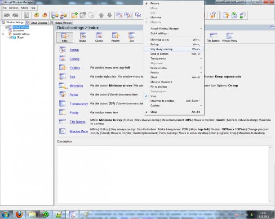
Task: Open the Actions menu
Action: pos(24,8)
